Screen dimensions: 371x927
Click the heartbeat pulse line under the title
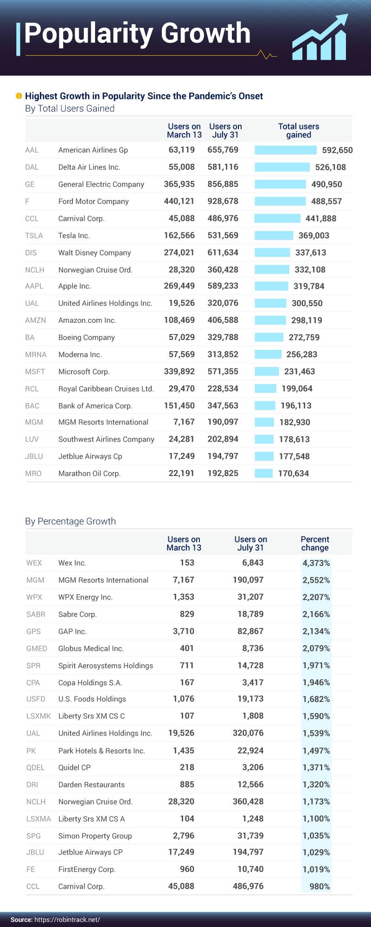[x=267, y=55]
